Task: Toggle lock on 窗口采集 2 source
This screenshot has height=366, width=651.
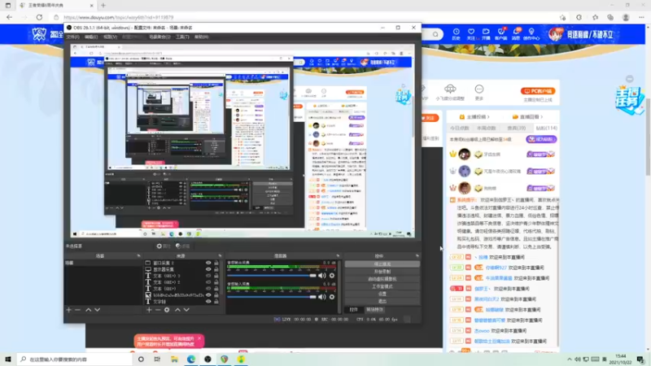Action: [216, 263]
